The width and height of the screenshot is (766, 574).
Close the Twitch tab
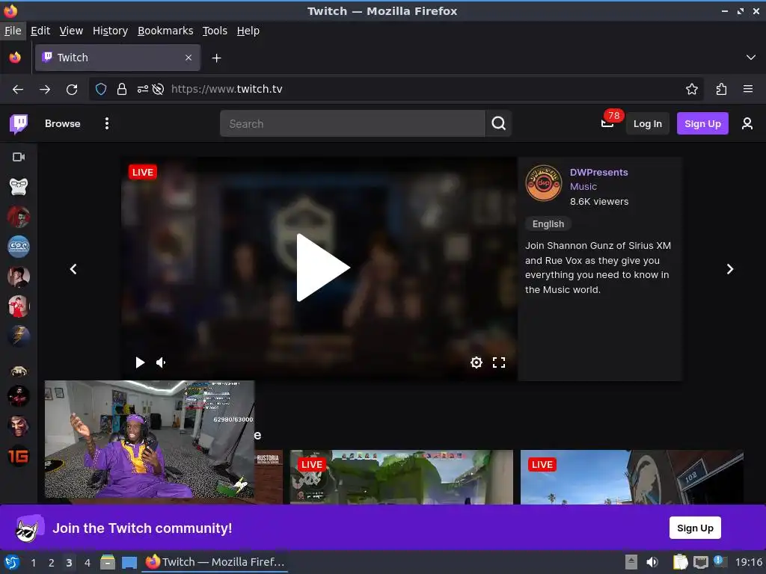pos(189,58)
